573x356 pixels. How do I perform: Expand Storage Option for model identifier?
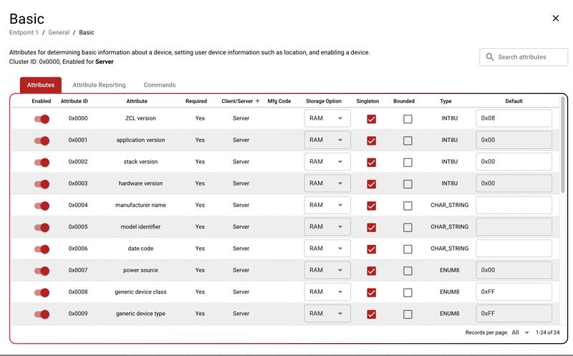pyautogui.click(x=327, y=227)
